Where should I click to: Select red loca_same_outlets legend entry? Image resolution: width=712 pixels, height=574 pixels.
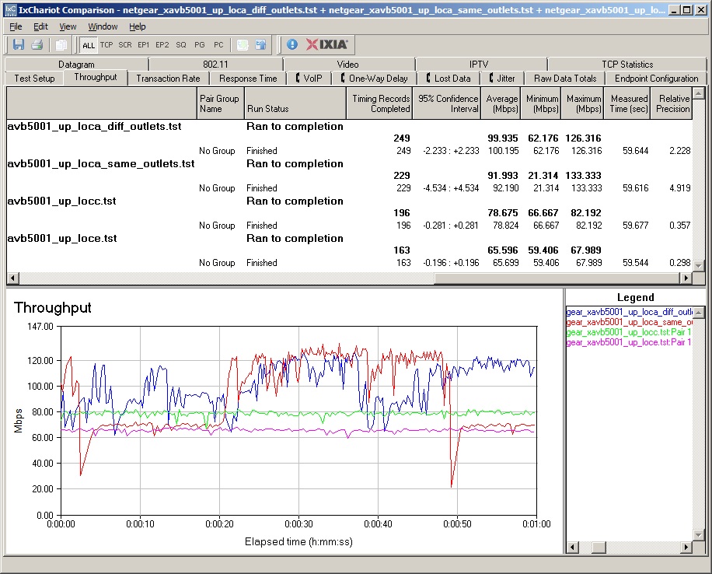pos(629,322)
